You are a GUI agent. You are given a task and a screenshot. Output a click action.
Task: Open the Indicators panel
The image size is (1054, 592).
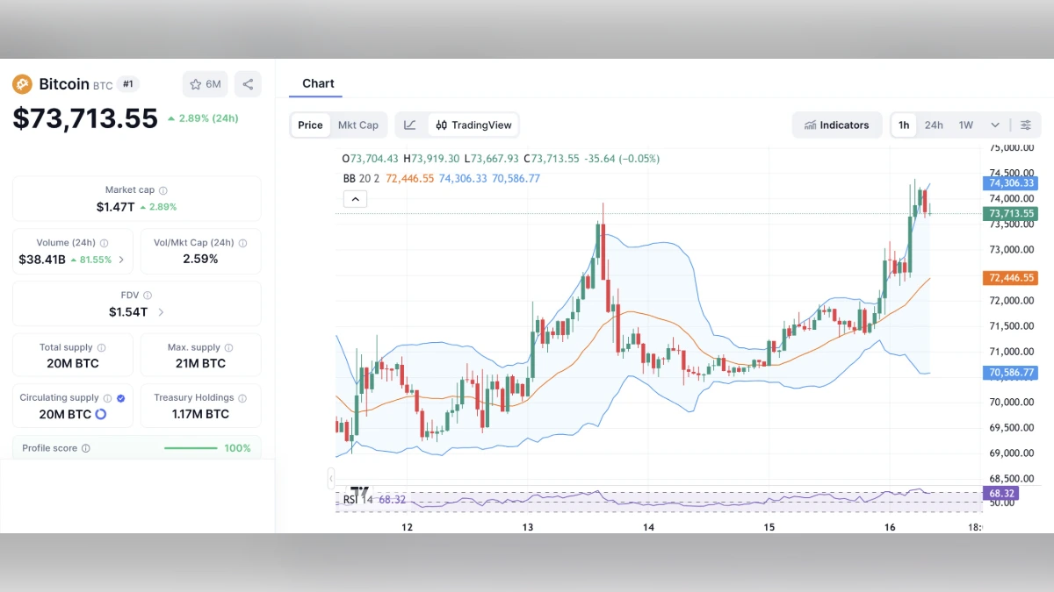837,125
